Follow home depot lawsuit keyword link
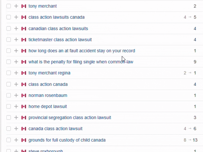203x152 pixels. [48, 106]
